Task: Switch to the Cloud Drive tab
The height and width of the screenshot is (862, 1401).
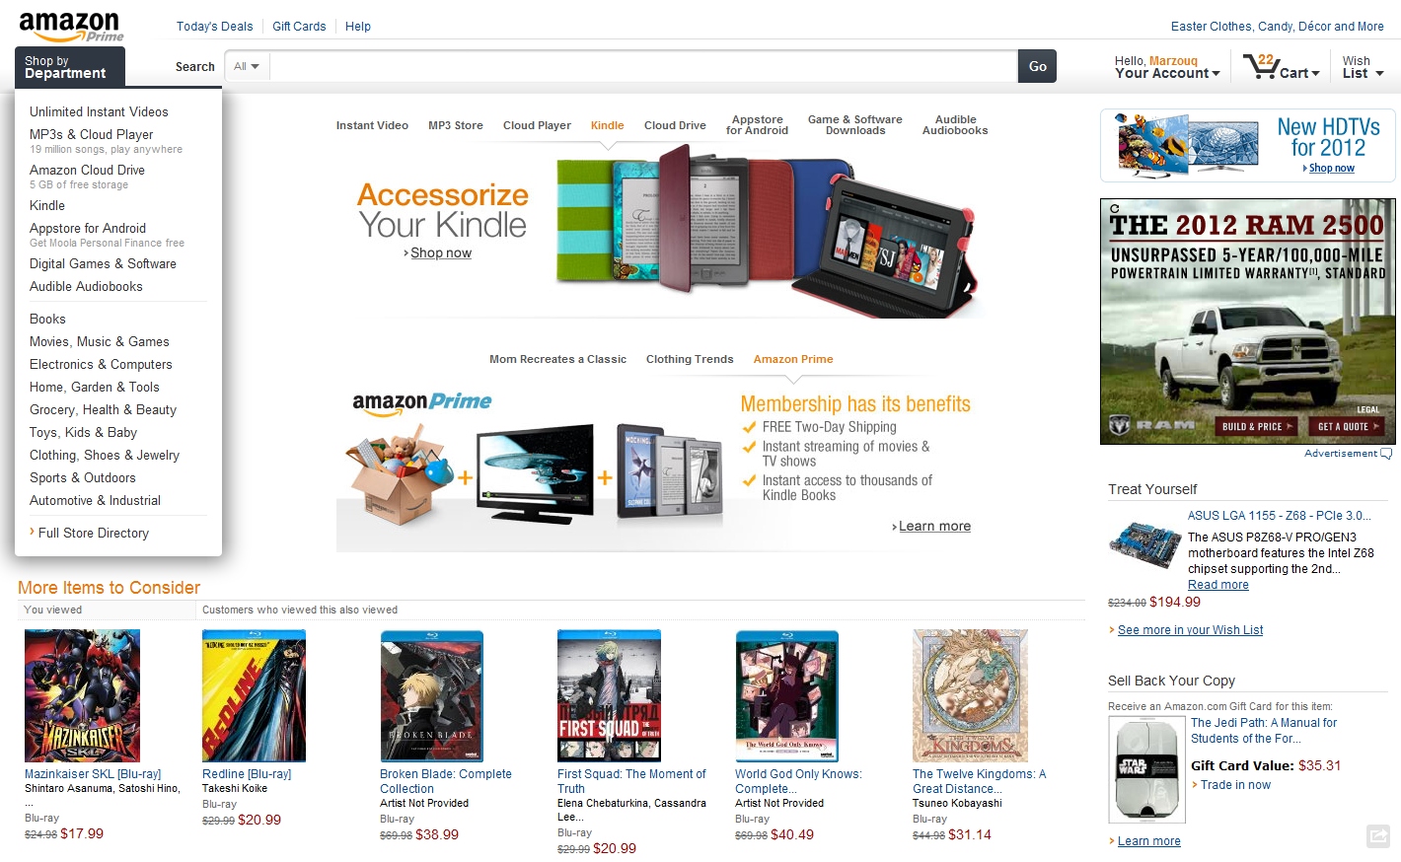Action: click(x=675, y=125)
